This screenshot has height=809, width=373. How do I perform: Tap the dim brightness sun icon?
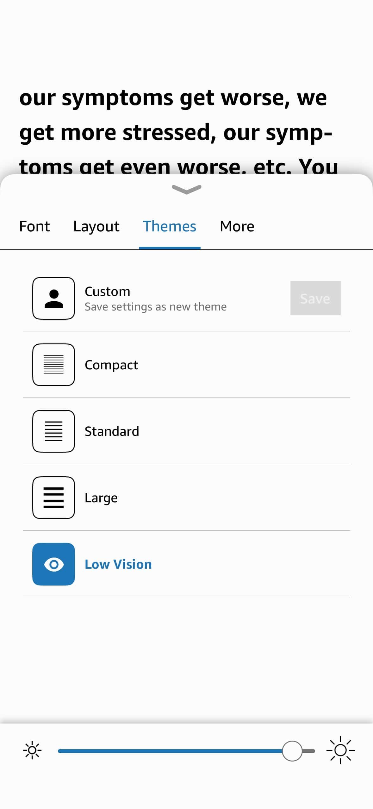[32, 750]
